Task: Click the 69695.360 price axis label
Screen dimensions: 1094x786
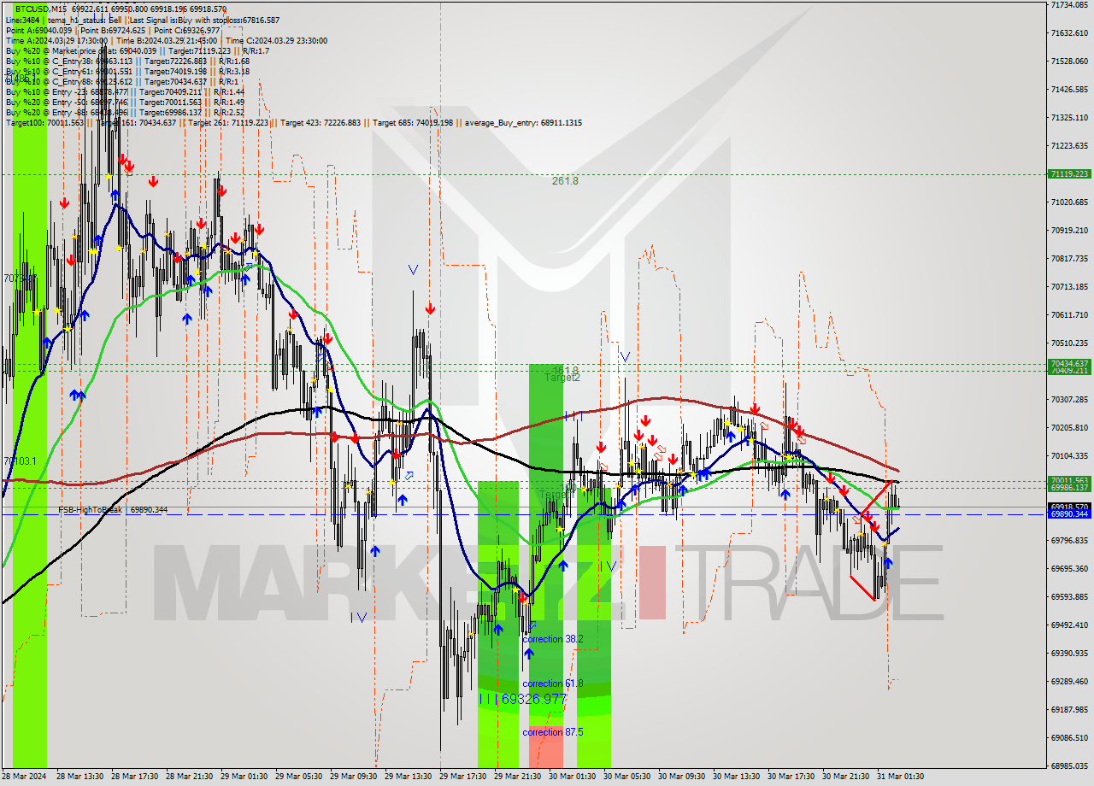Action: (x=1069, y=568)
